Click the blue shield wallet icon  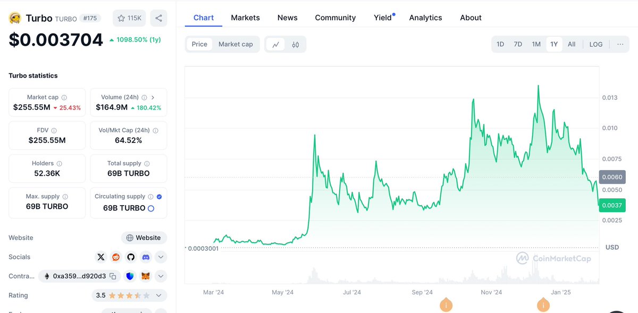click(x=130, y=276)
